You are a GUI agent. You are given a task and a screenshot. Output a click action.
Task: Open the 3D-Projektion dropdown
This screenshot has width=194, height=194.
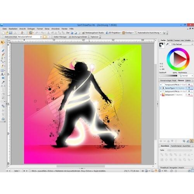(113, 33)
